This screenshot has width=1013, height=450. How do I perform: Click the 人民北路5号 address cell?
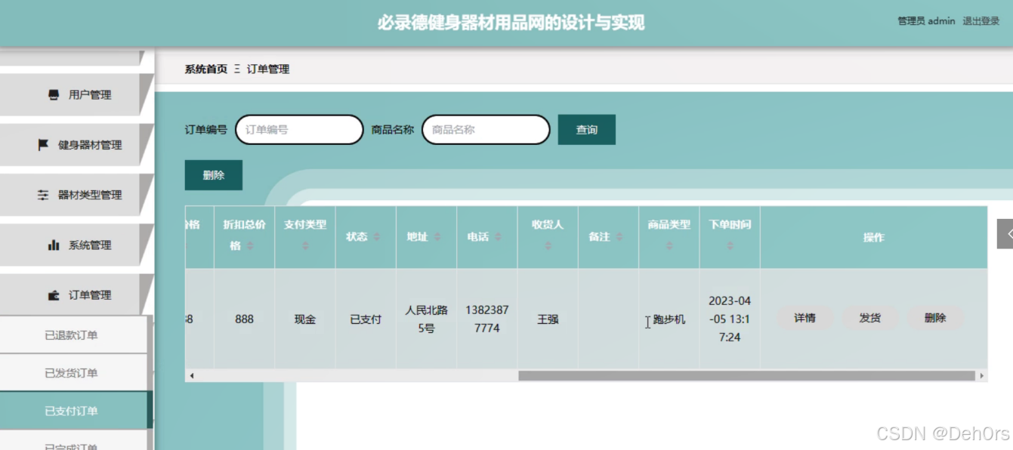point(427,319)
